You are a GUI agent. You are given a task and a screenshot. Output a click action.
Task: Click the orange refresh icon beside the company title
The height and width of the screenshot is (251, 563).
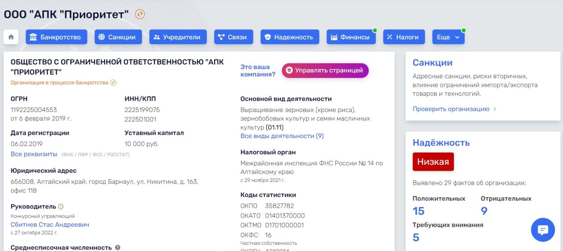[x=140, y=15]
